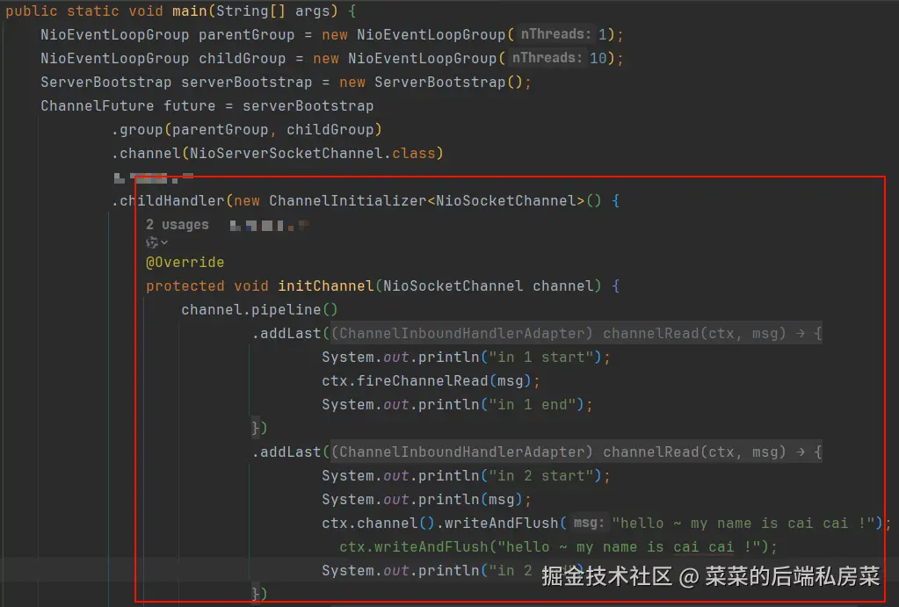Click the @Override annotation
899x607 pixels.
coord(184,262)
